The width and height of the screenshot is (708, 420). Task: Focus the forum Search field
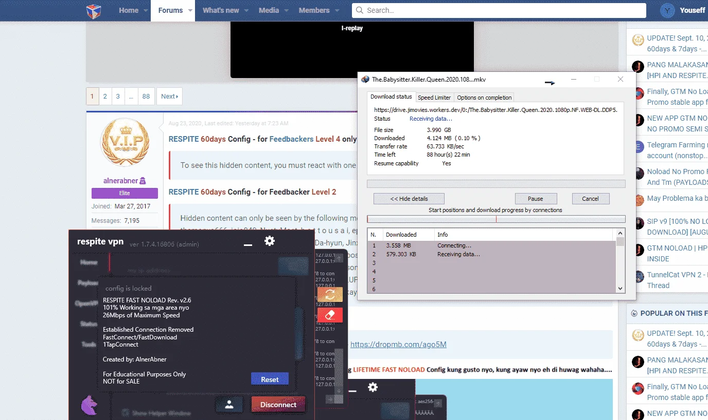499,10
